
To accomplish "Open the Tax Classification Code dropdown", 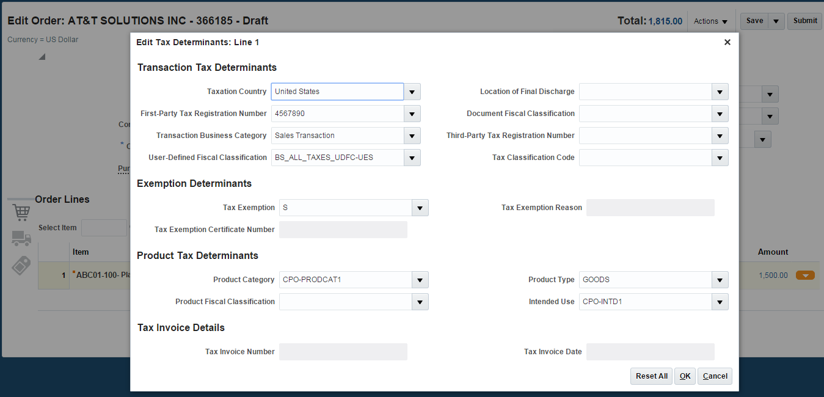I will click(720, 158).
